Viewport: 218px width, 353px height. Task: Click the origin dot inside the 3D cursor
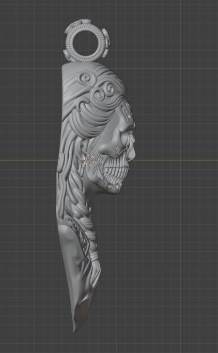(89, 160)
